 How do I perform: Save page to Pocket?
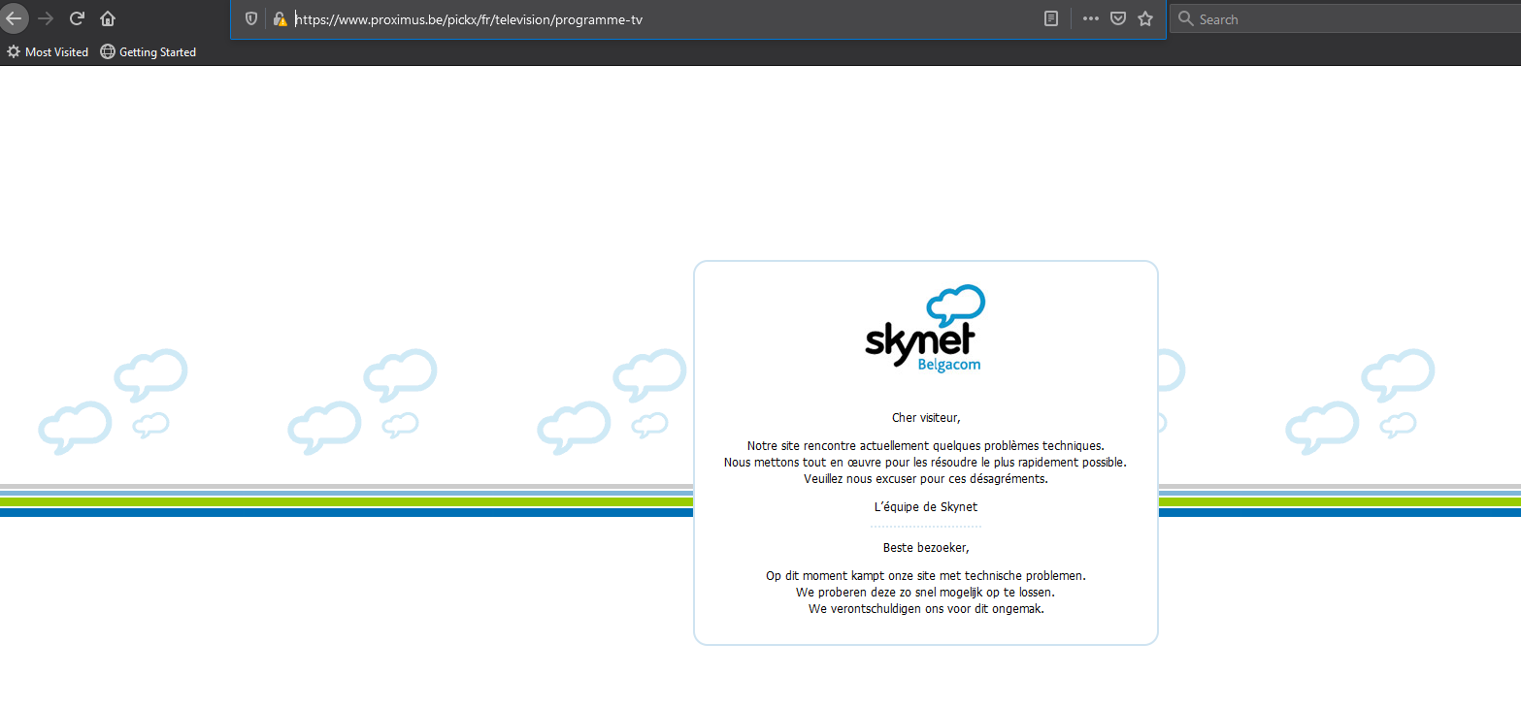click(x=1118, y=18)
